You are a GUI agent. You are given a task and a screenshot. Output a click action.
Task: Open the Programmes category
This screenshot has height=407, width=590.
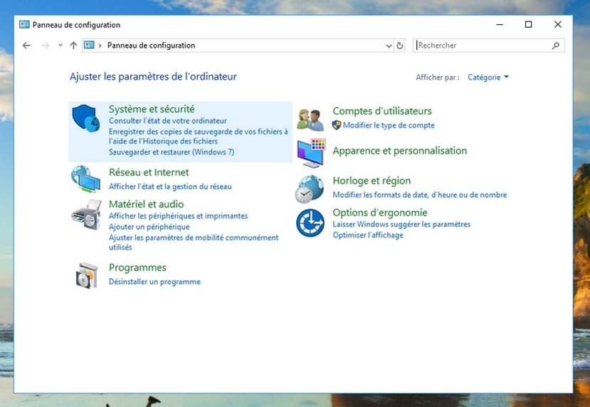(137, 268)
